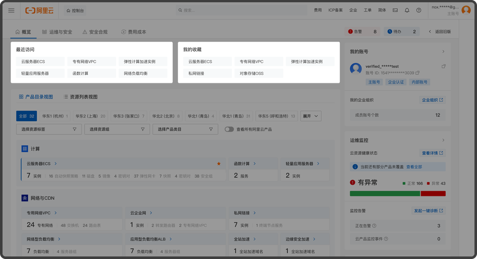
Task: Open 云服务器ECS product card arrow
Action: [55, 164]
